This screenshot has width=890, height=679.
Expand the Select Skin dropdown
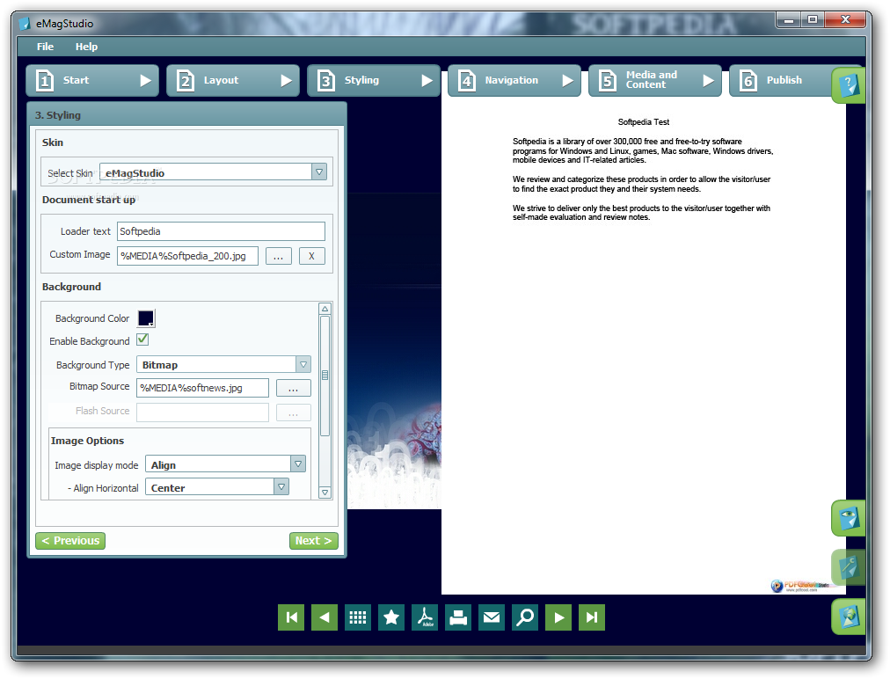[319, 172]
